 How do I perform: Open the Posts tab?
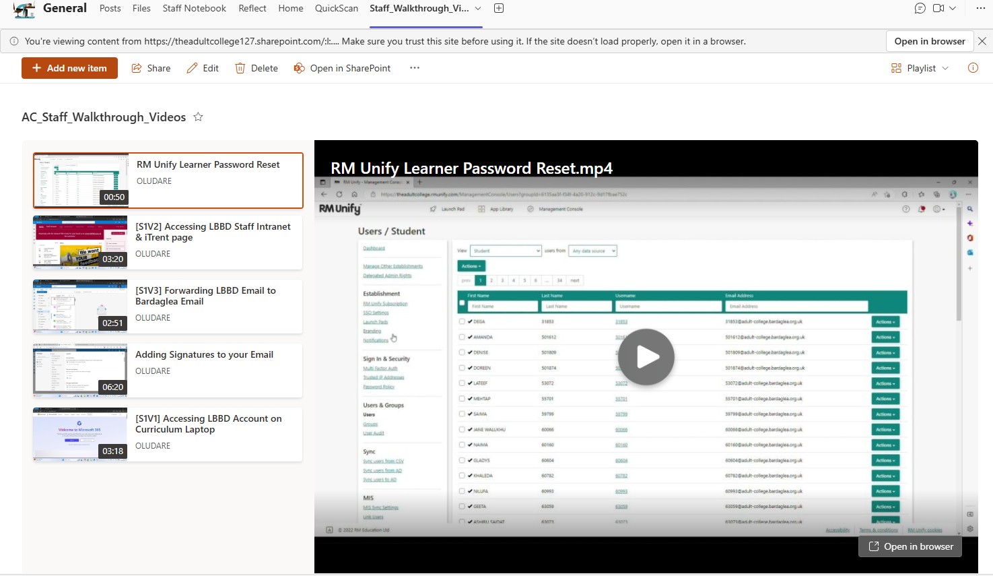pos(110,8)
